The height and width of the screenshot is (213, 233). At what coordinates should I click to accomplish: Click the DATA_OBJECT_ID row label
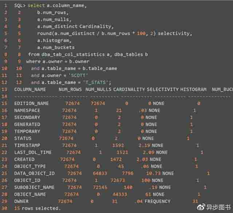(35, 173)
